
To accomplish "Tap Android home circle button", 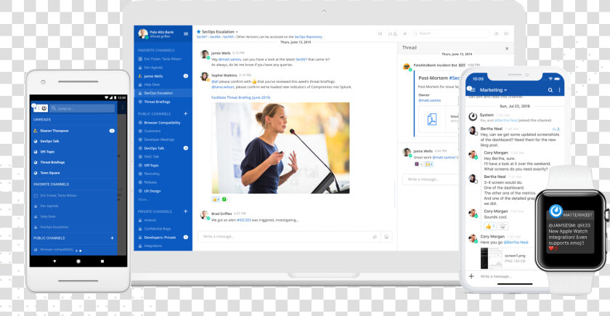I will click(78, 261).
